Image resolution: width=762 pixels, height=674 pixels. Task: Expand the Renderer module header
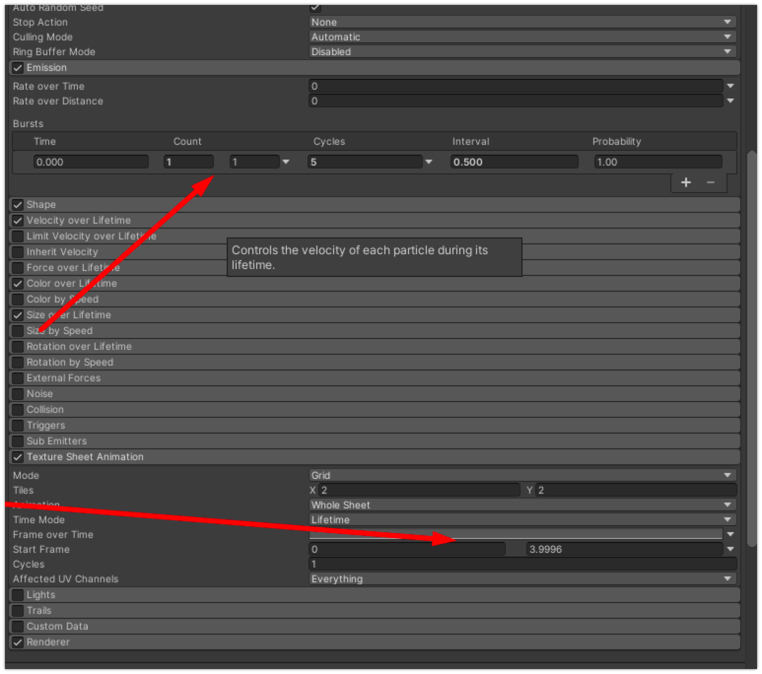coord(375,642)
